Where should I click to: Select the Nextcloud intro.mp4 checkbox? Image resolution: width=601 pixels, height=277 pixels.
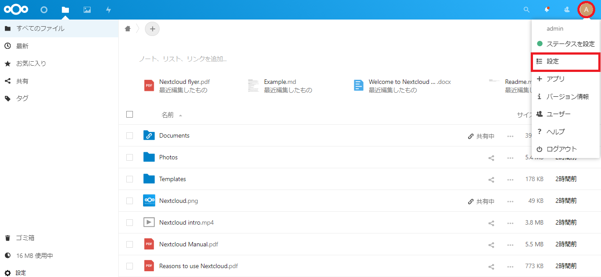click(x=129, y=223)
